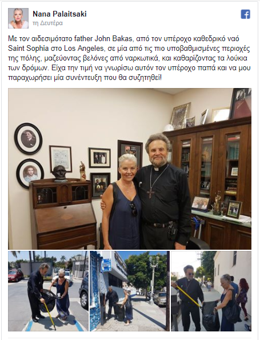Open the street trash pickup photo thumbnail
Image resolution: width=260 pixels, height=340 pixels.
pyautogui.click(x=49, y=291)
